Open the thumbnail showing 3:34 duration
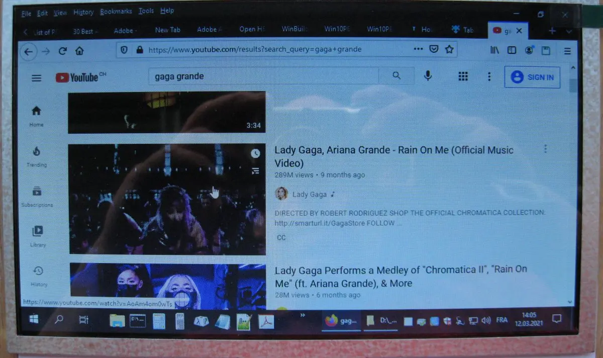The width and height of the screenshot is (603, 358). pos(166,112)
